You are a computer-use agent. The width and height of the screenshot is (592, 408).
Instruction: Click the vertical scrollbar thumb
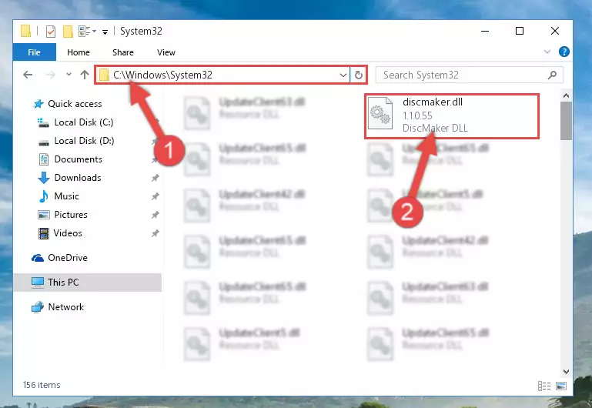pyautogui.click(x=566, y=121)
